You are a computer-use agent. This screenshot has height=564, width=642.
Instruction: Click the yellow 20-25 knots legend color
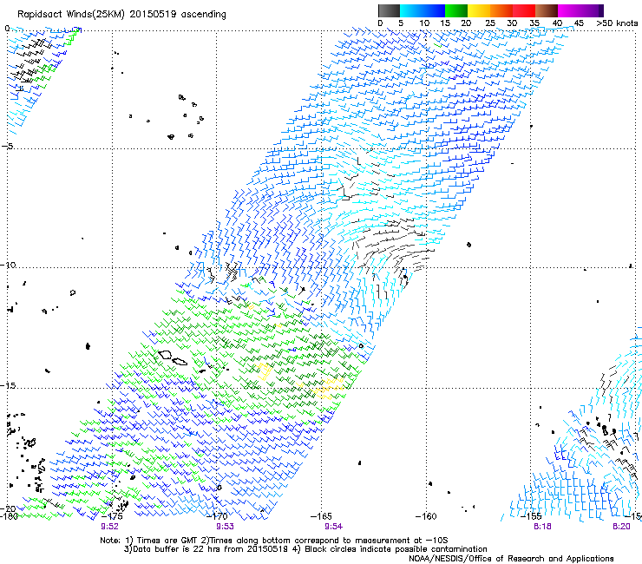tap(479, 10)
